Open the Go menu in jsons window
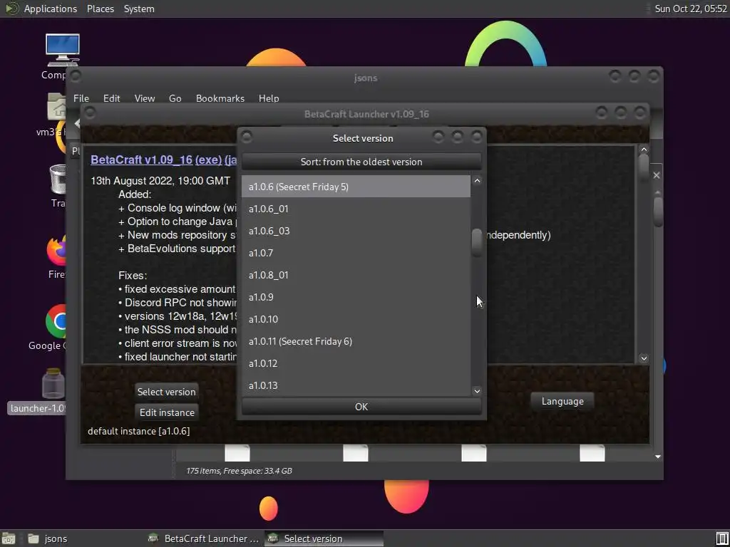Viewport: 730px width, 547px height. 175,98
